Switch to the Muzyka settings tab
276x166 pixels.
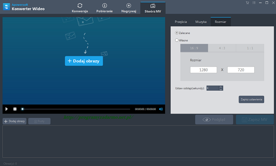click(201, 22)
